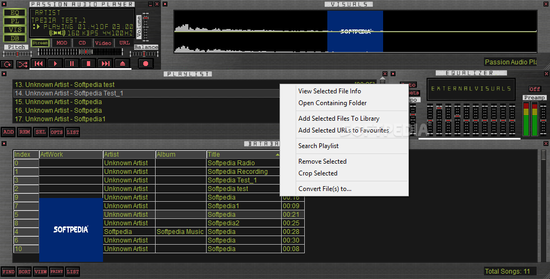550x279 pixels.
Task: Click the Pitch slider handle
Action: click(x=17, y=54)
